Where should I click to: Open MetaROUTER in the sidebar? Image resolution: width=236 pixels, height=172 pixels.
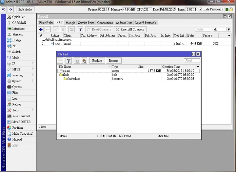tap(21, 122)
